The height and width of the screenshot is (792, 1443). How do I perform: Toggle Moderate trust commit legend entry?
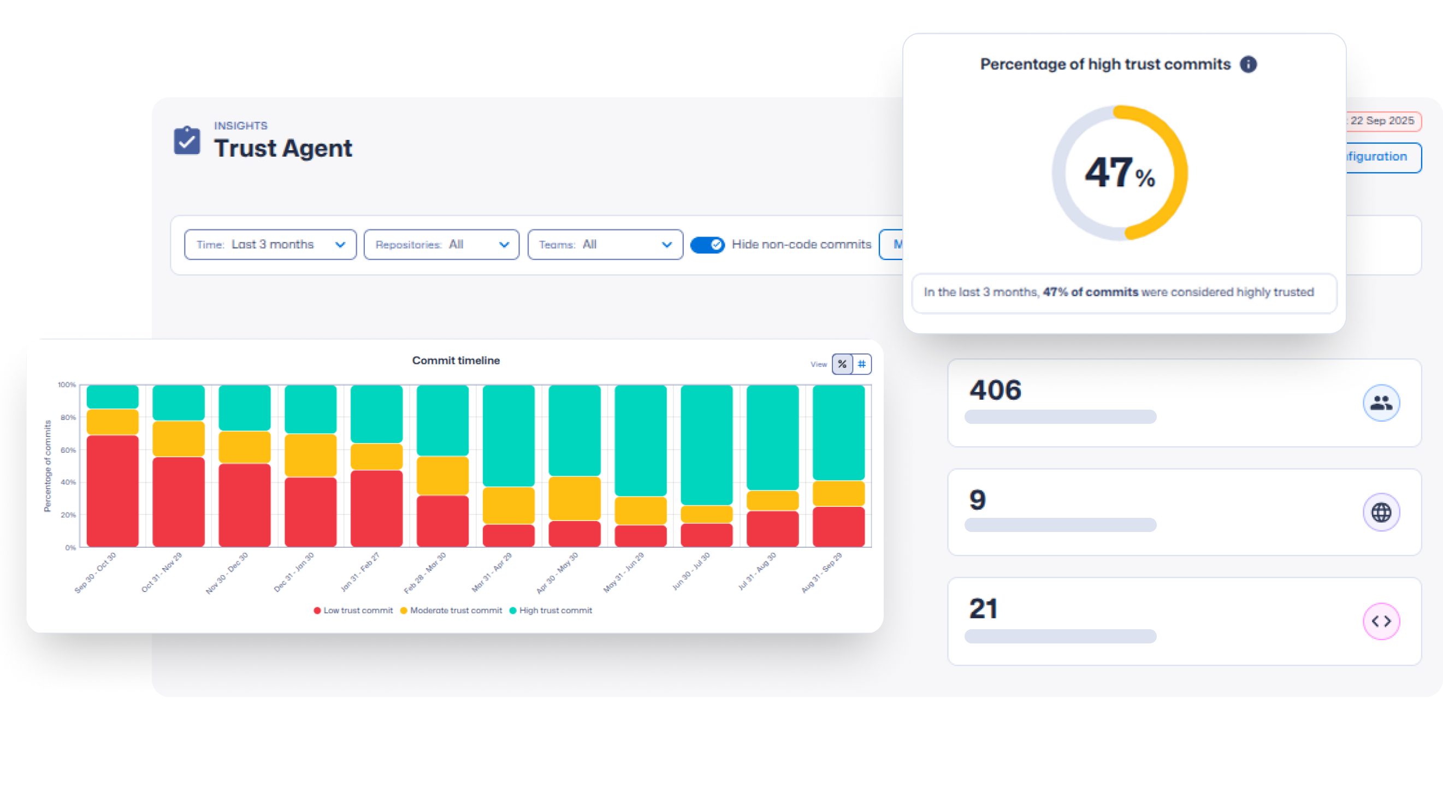[452, 610]
